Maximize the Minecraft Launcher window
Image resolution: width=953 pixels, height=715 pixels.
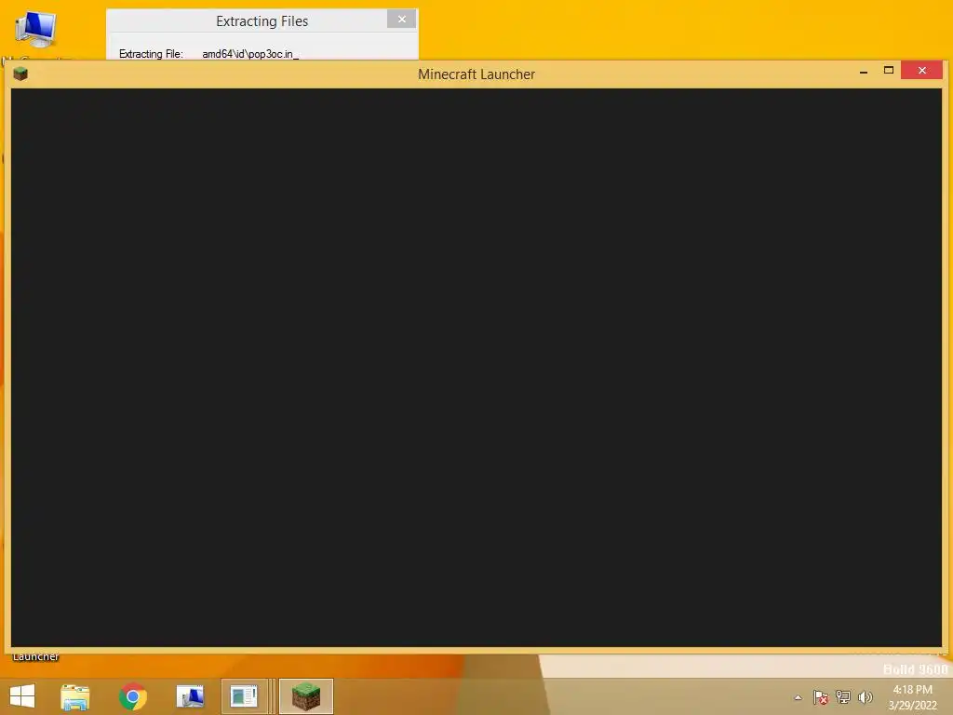[888, 71]
